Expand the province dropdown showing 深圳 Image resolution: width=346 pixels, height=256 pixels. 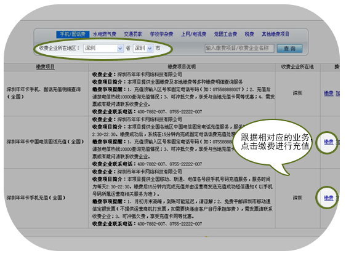103,48
